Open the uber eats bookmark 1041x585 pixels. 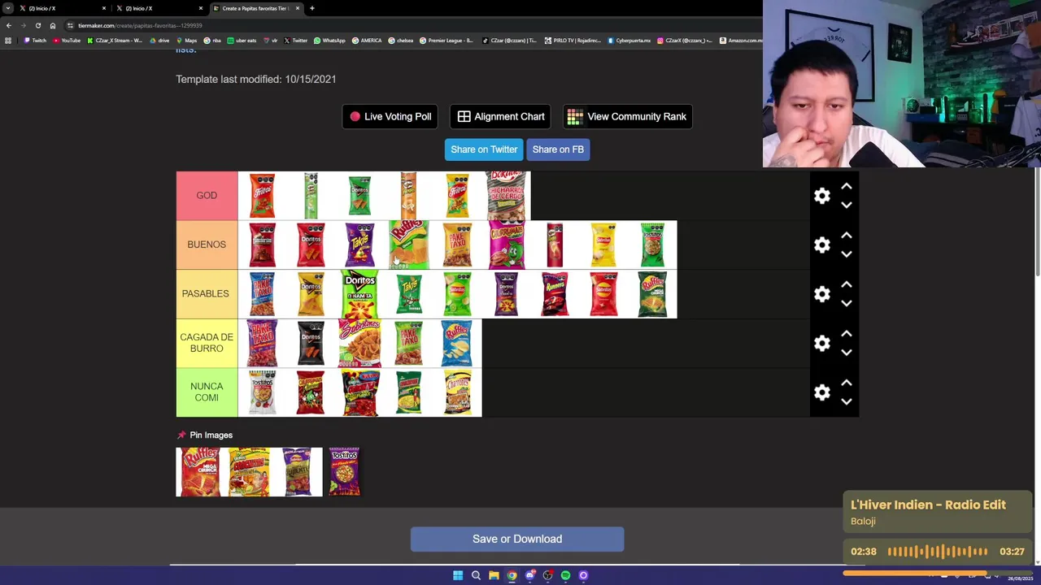[x=242, y=41]
